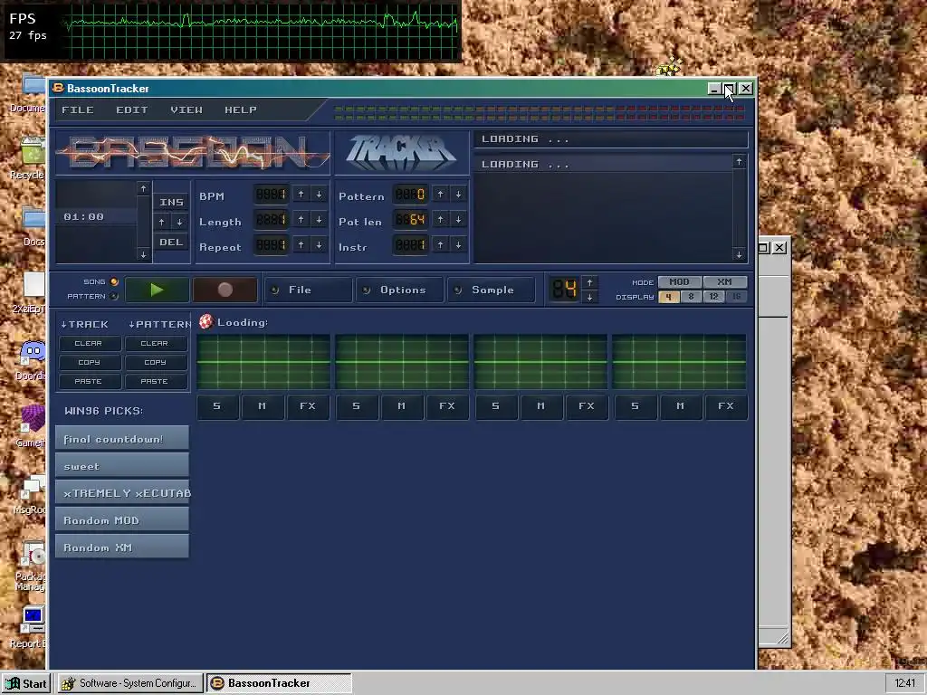The height and width of the screenshot is (695, 927).
Task: Start playback with the green play button
Action: (x=157, y=290)
